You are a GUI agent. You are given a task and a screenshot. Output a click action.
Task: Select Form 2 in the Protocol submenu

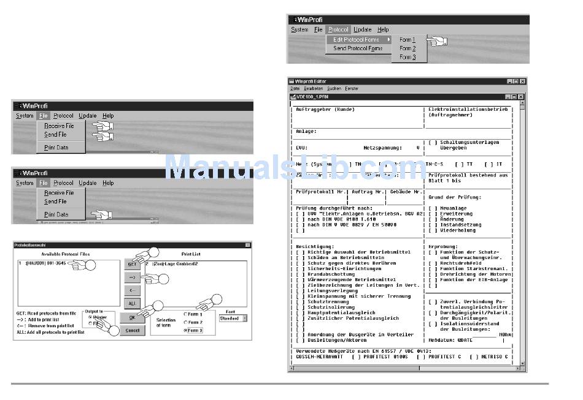coord(407,48)
